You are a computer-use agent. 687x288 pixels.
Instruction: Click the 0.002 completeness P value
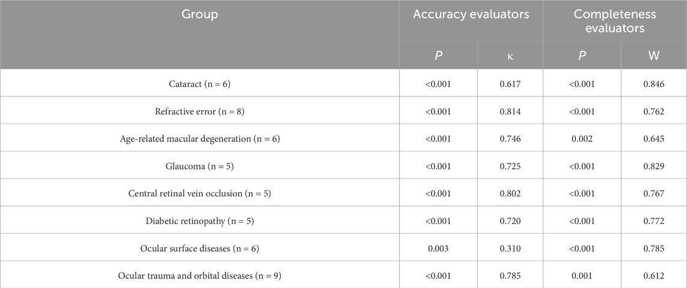(581, 138)
